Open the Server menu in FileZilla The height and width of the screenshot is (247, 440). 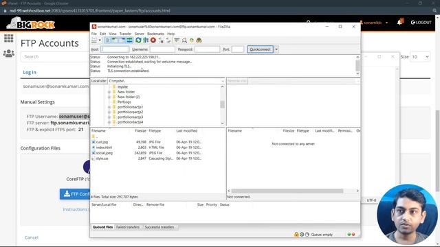click(x=139, y=34)
